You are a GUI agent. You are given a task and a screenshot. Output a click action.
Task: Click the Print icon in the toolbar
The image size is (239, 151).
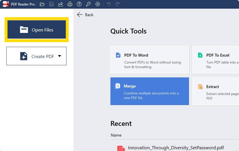(x=70, y=4)
